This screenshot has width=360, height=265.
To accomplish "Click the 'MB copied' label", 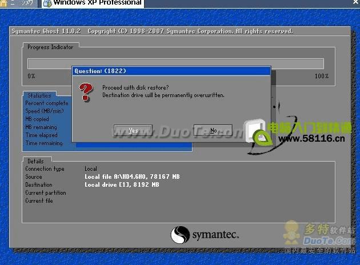I will [37, 119].
